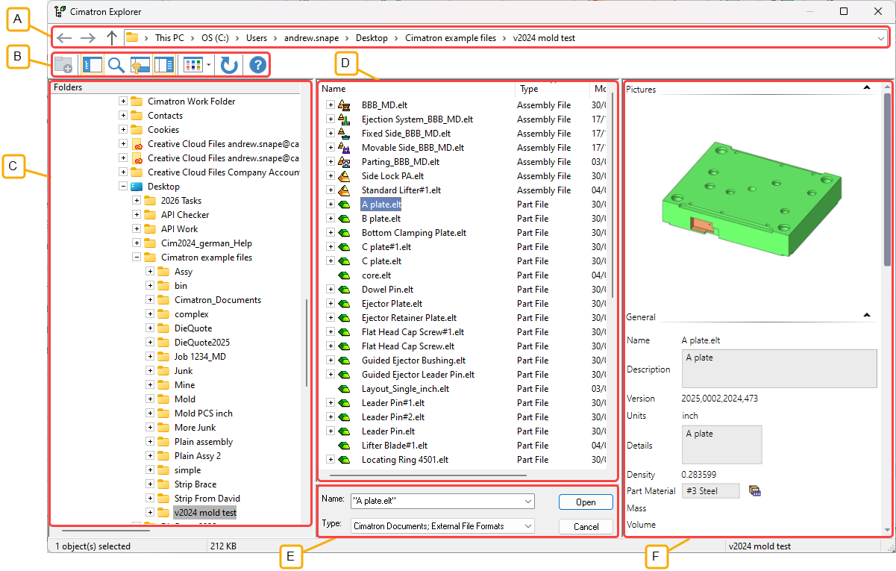
Task: Click v2024 mold test in the breadcrumb
Action: point(544,38)
